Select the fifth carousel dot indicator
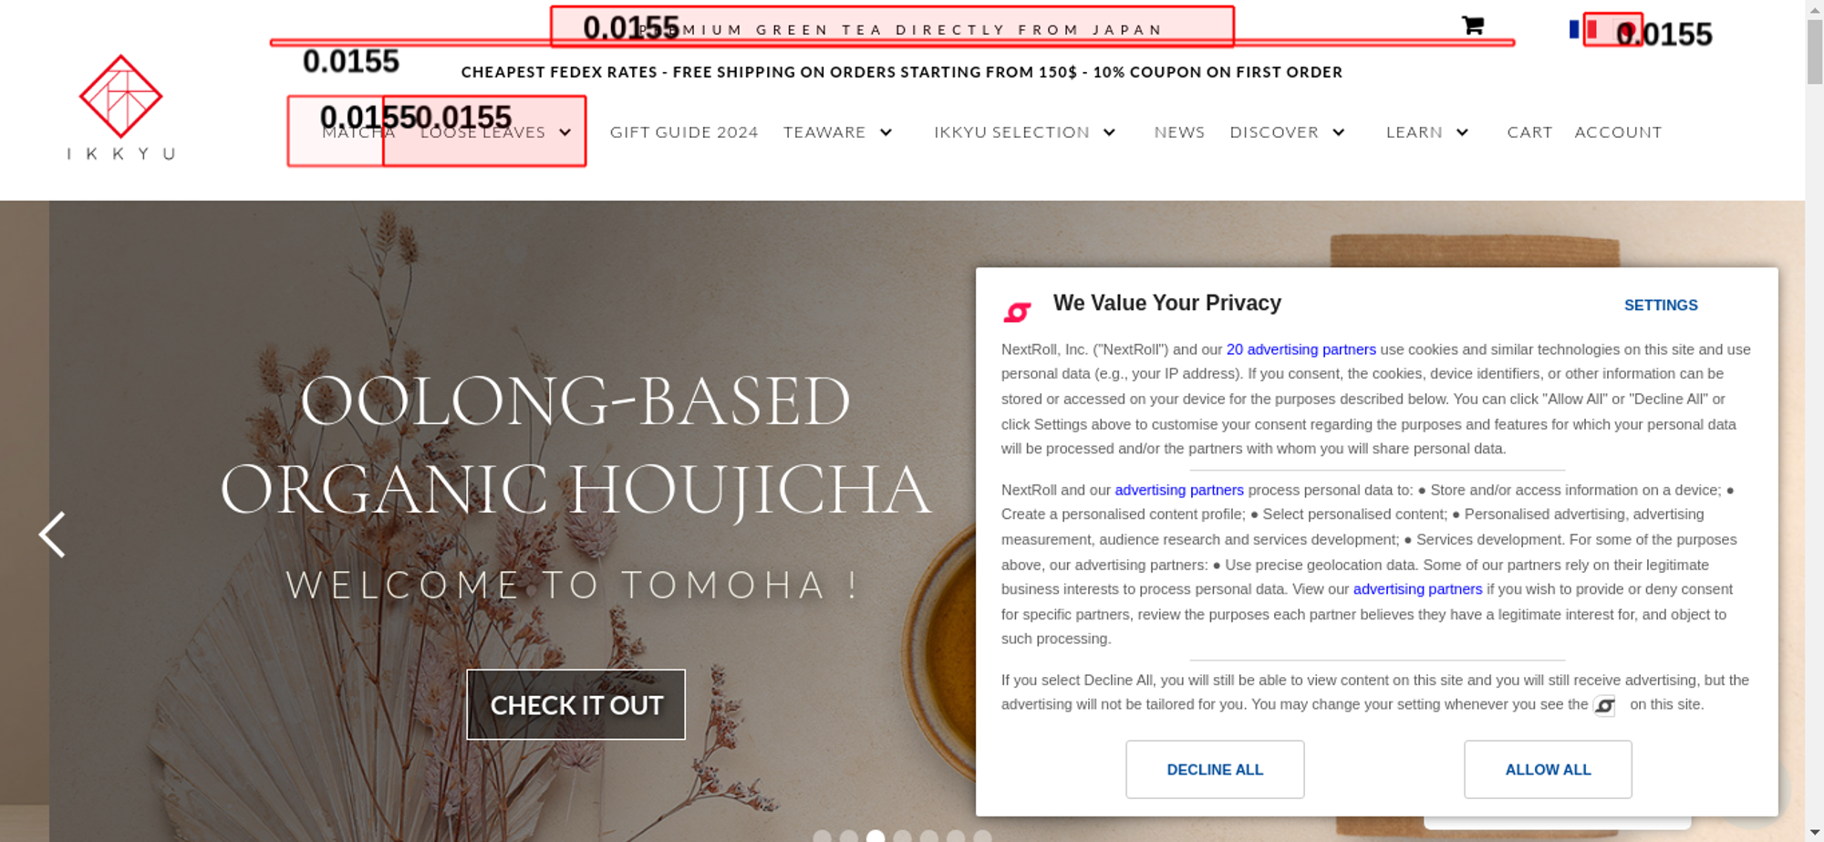 point(928,837)
